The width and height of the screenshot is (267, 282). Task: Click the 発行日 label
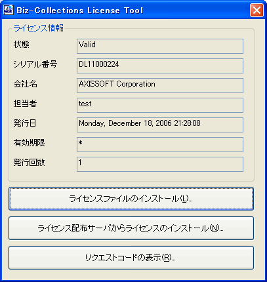(x=25, y=123)
